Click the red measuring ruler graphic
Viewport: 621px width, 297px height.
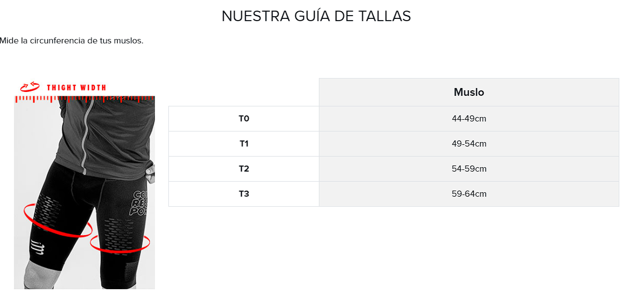(84, 99)
